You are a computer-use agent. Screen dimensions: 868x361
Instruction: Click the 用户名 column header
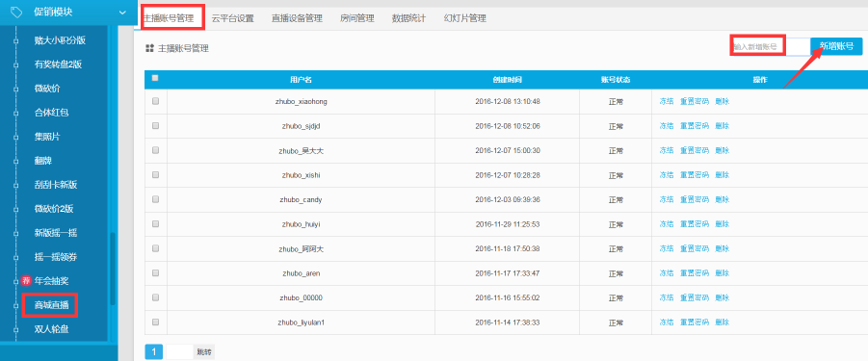pyautogui.click(x=301, y=80)
